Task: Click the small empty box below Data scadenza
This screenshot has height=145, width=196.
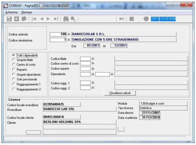Action: point(121,129)
